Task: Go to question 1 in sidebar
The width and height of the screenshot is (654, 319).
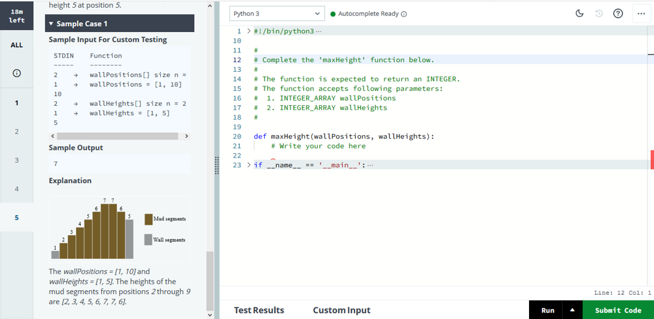Action: (17, 103)
